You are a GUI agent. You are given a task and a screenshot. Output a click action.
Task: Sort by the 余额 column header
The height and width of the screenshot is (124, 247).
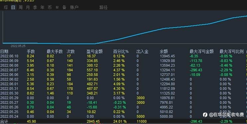[164, 51]
